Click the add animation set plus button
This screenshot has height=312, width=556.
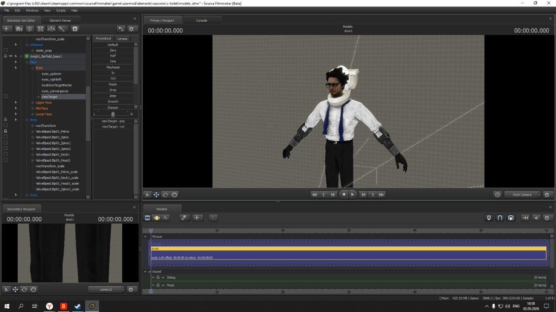pyautogui.click(x=7, y=29)
